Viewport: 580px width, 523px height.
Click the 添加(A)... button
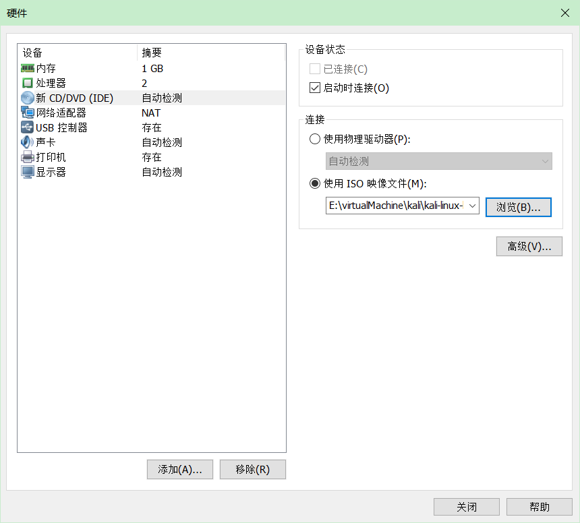pyautogui.click(x=180, y=469)
